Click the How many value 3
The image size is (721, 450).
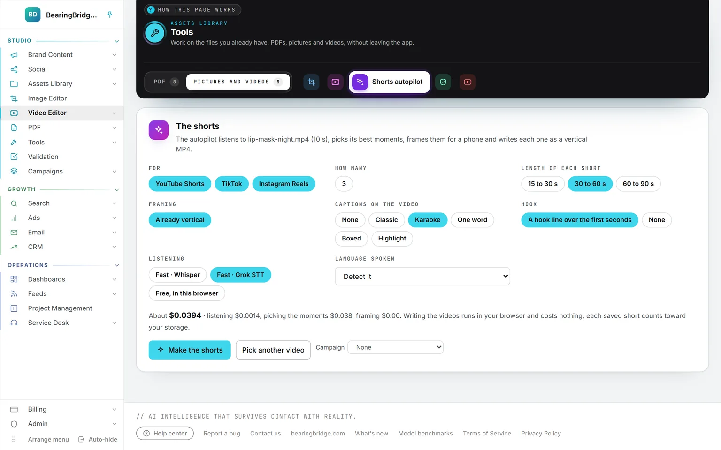click(344, 184)
